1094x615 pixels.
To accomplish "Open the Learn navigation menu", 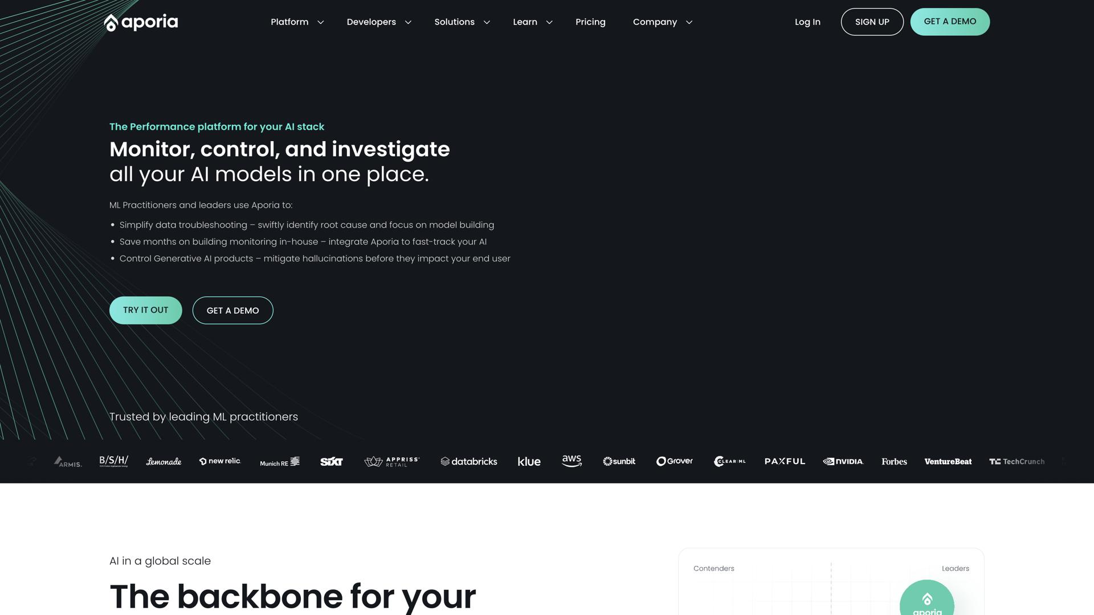I will coord(532,22).
